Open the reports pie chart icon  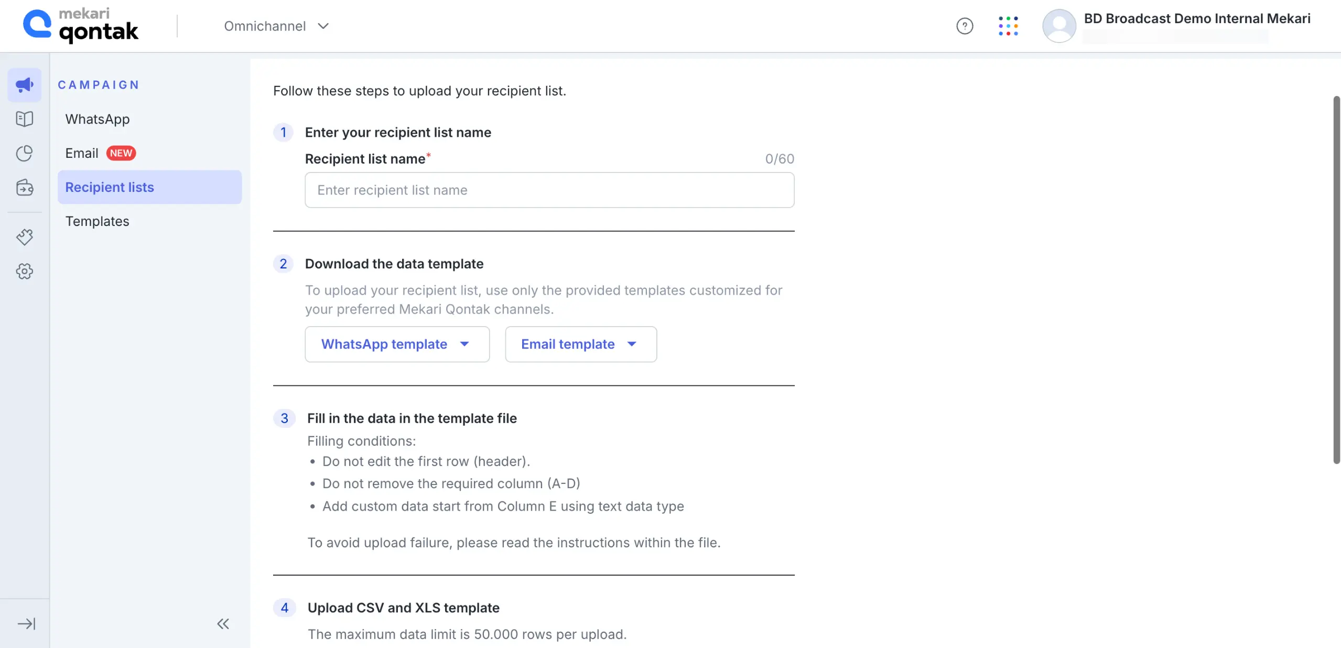pos(24,153)
